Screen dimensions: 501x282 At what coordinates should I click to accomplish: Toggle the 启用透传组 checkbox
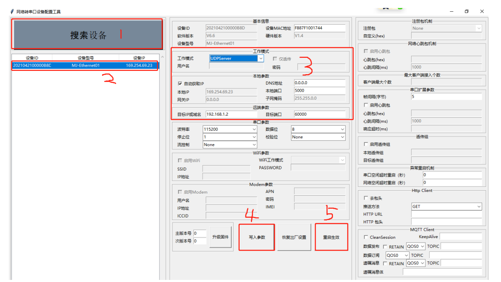[366, 144]
